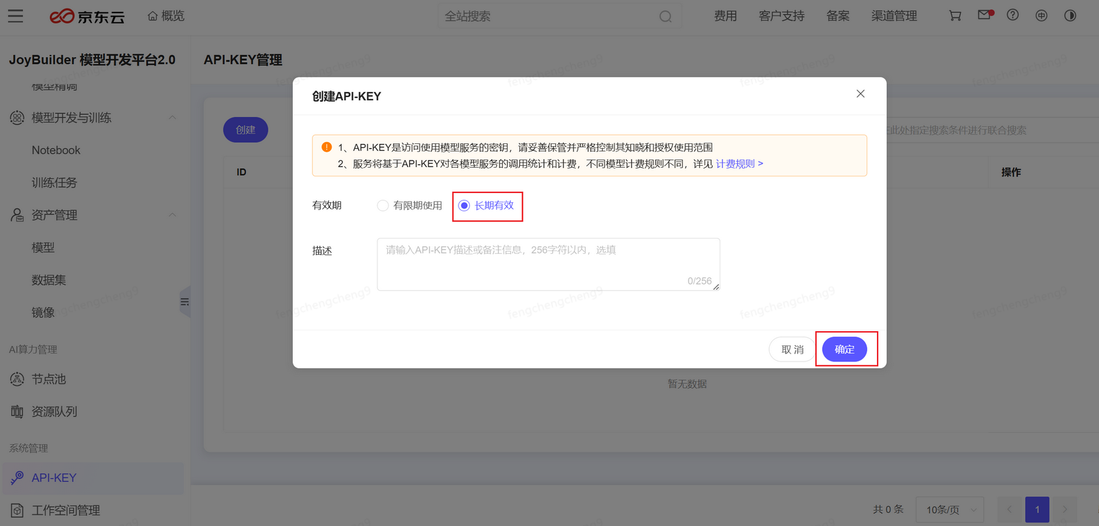Viewport: 1099px width, 526px height.
Task: Click the 资产管理 section icon
Action: point(17,215)
